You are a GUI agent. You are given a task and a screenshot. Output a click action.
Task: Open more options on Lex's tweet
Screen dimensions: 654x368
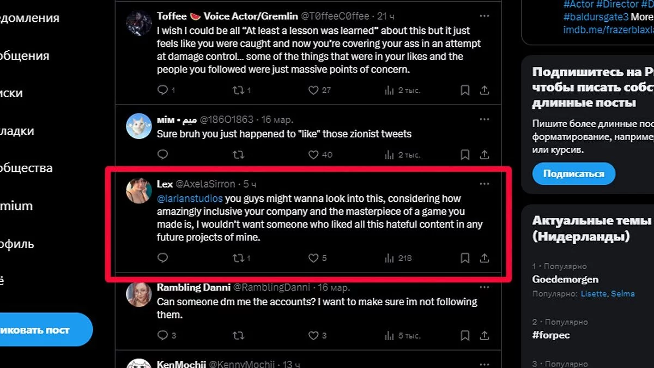[x=484, y=184]
